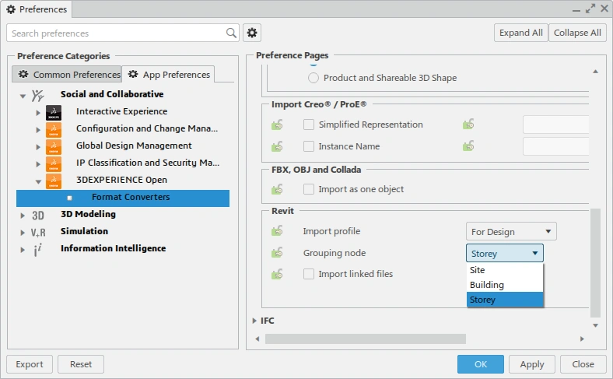613x379 pixels.
Task: Expand the IFC section
Action: 254,321
